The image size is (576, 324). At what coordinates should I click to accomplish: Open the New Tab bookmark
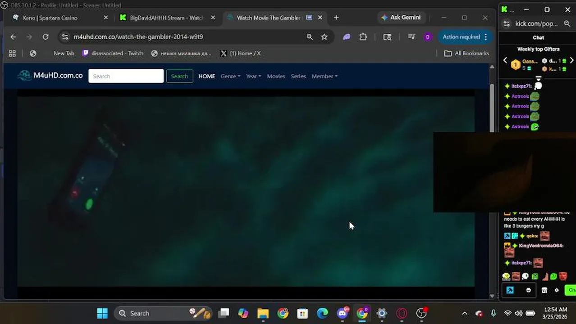click(x=64, y=53)
